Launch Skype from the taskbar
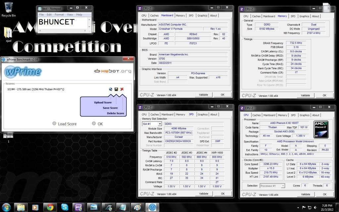Screen dimensions: 339x212 coord(65,207)
